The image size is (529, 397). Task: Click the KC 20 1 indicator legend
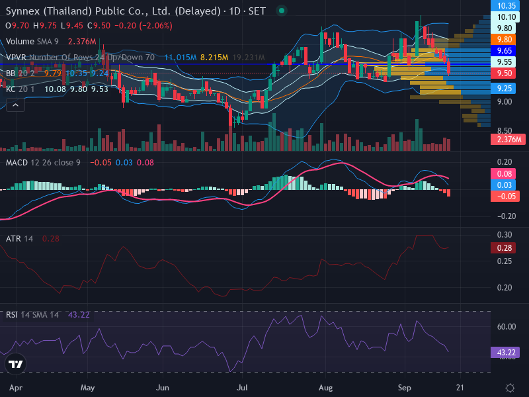(20, 89)
